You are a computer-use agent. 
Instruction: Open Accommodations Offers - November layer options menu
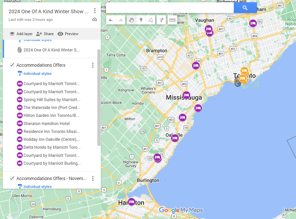pyautogui.click(x=93, y=179)
